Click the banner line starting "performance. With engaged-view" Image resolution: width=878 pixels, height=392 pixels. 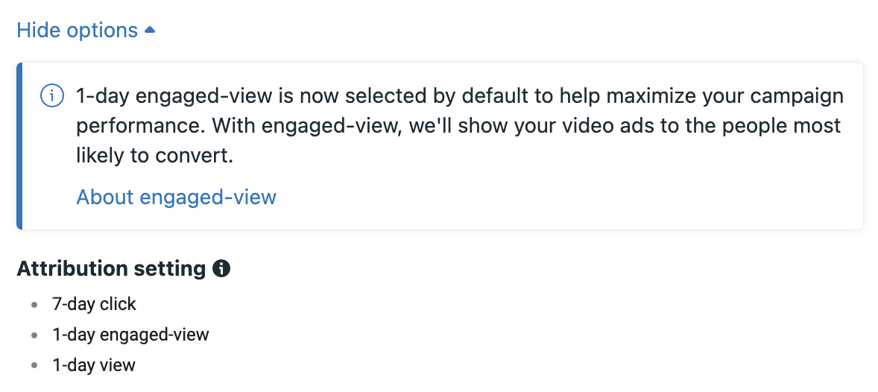458,126
